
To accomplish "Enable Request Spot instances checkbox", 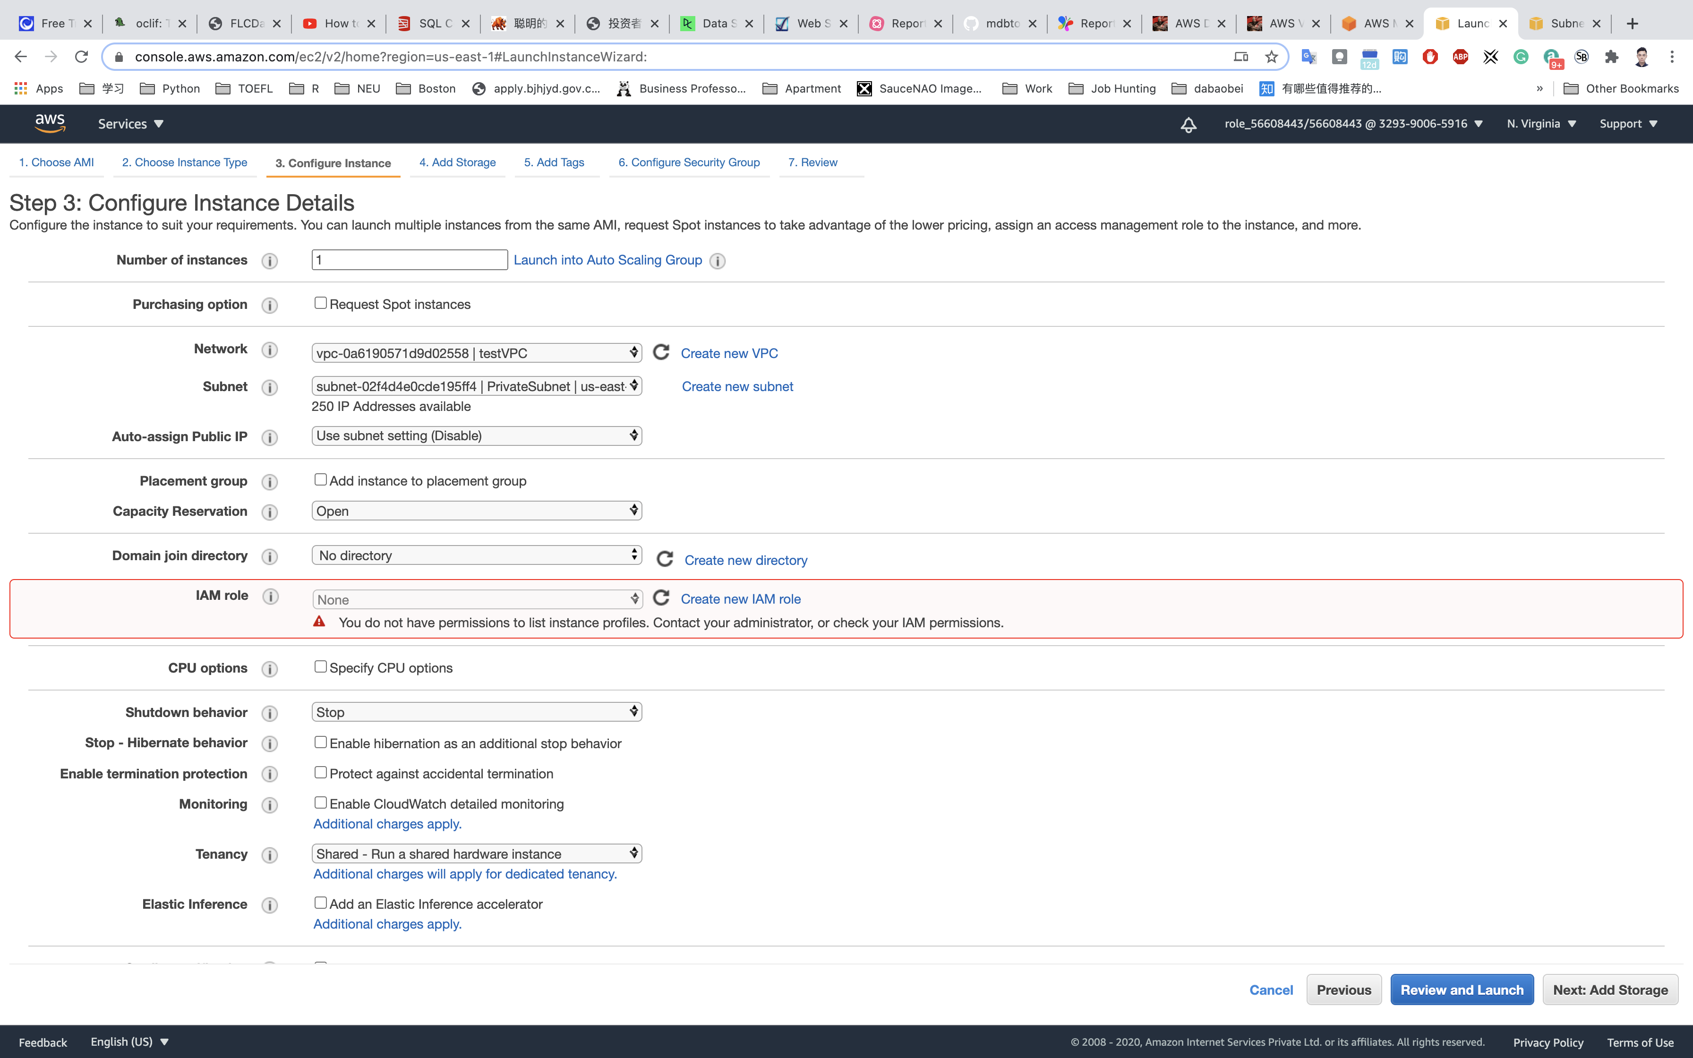I will 320,303.
